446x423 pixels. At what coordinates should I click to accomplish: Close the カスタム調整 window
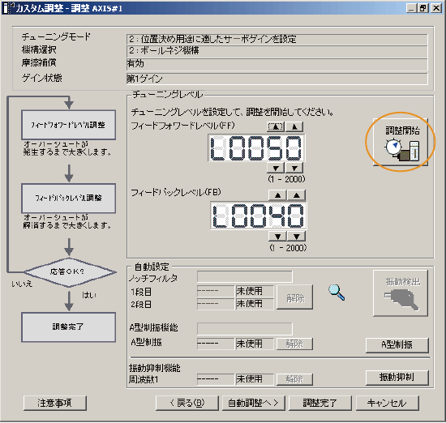(436, 8)
